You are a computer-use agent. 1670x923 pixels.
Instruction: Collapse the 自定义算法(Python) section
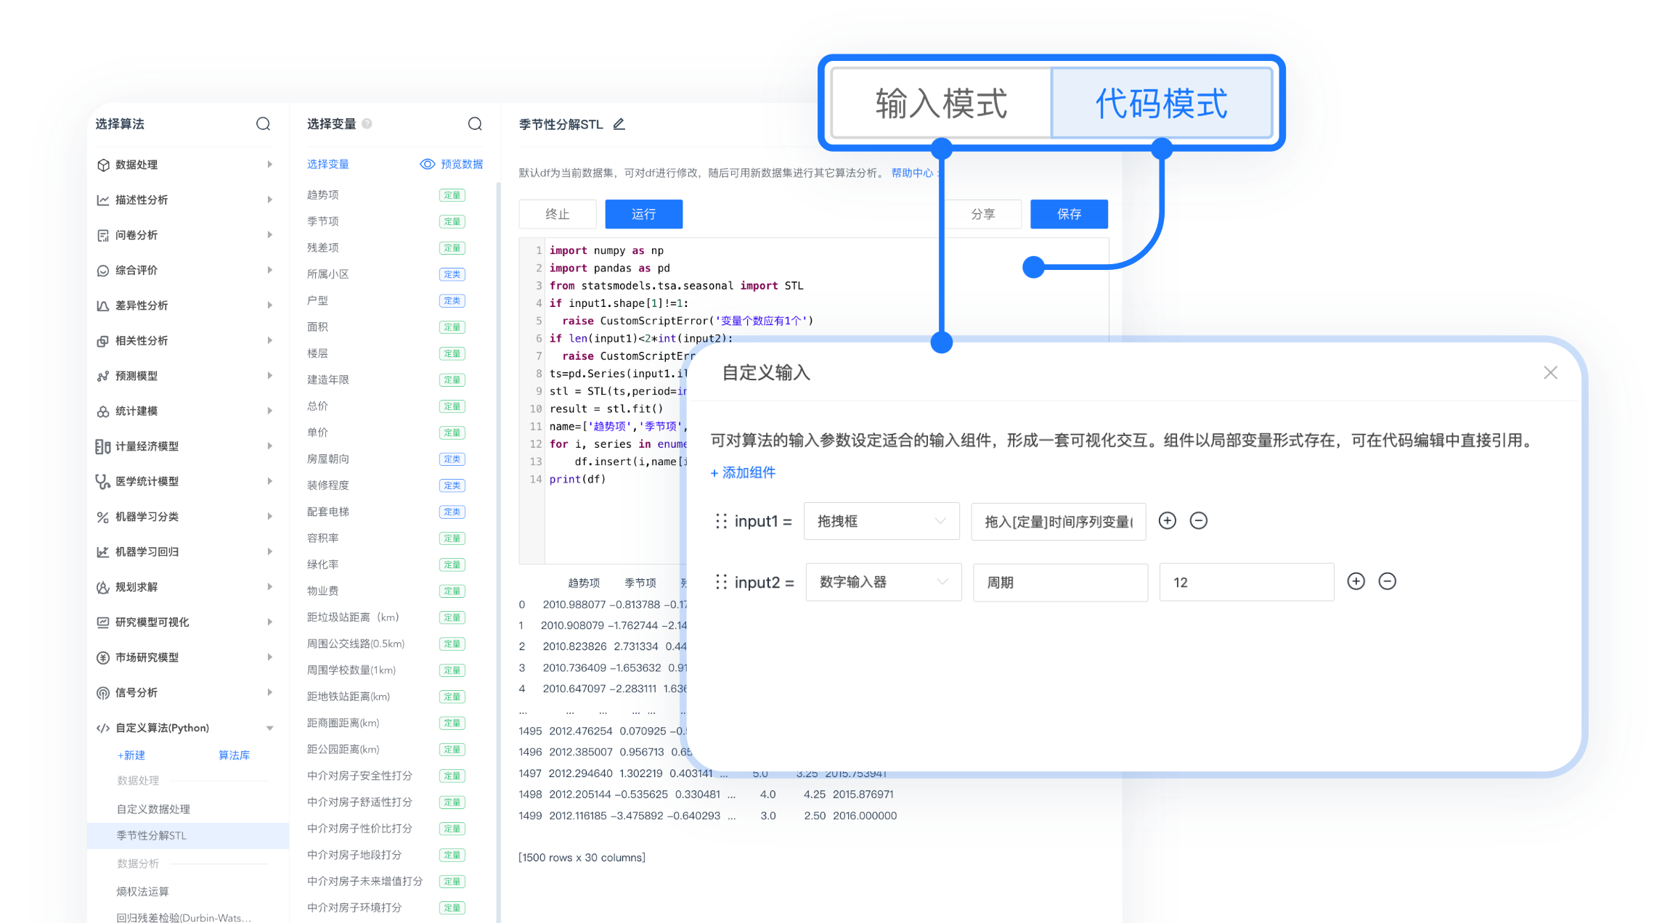coord(269,727)
